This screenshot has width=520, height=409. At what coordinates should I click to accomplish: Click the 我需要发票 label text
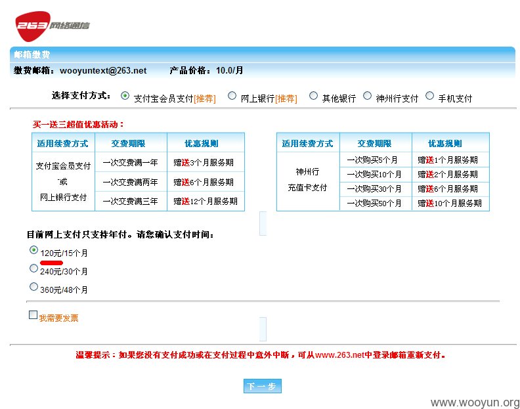58,318
